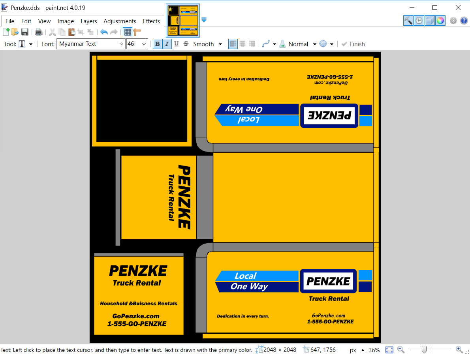The image size is (470, 355).
Task: Open the Layers menu
Action: pos(89,21)
